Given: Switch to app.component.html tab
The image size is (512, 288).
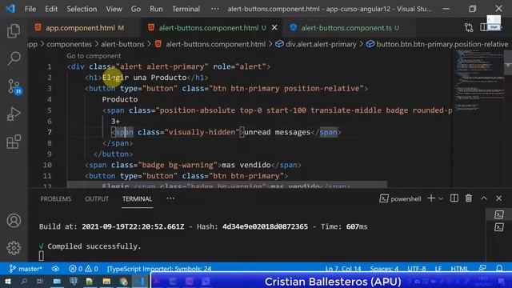Looking at the screenshot, I should [79, 28].
